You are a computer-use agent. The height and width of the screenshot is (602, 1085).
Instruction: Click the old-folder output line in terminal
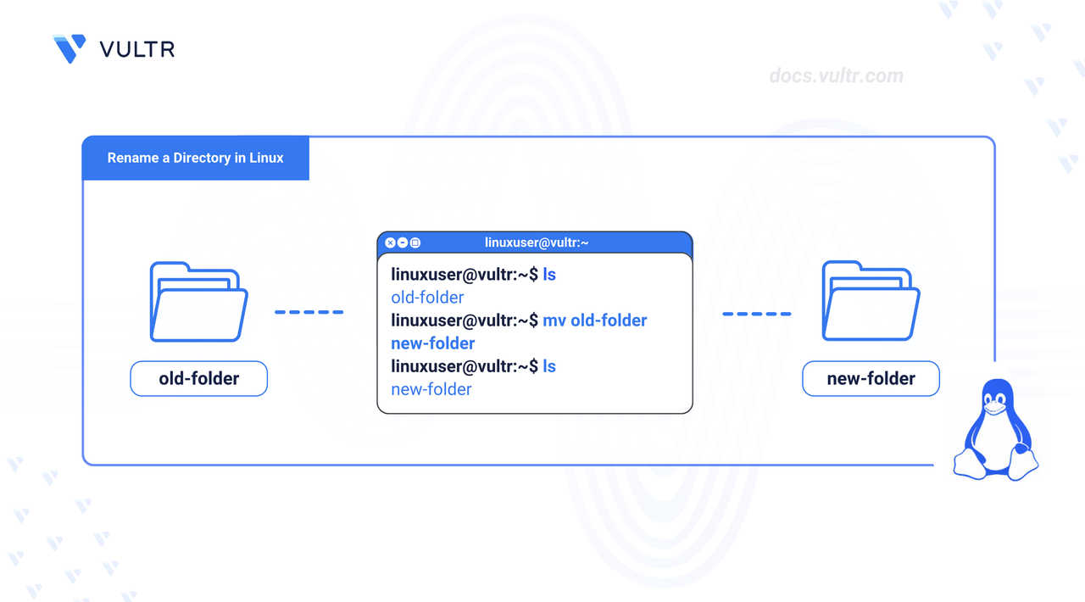coord(427,298)
